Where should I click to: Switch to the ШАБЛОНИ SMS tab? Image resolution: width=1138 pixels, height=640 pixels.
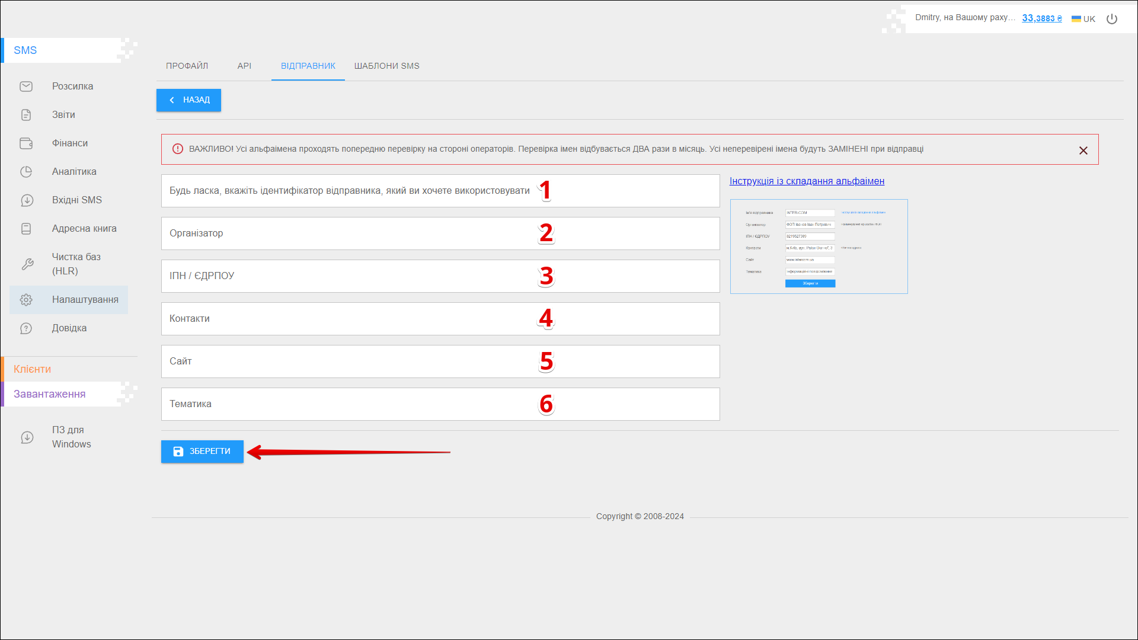pyautogui.click(x=386, y=66)
